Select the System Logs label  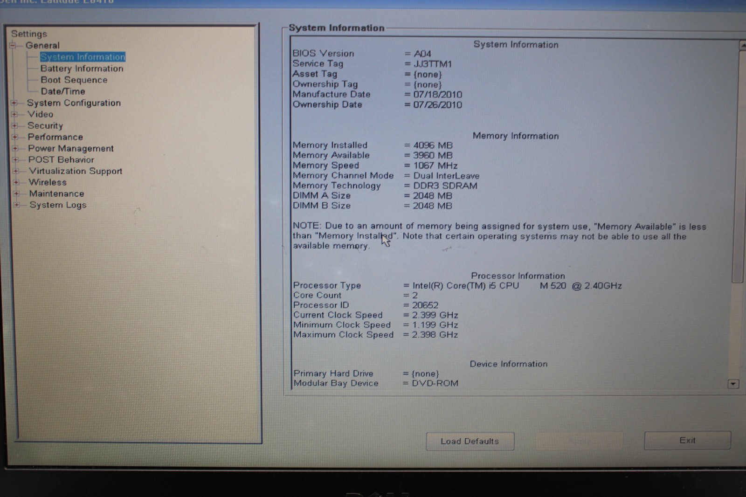pos(58,205)
